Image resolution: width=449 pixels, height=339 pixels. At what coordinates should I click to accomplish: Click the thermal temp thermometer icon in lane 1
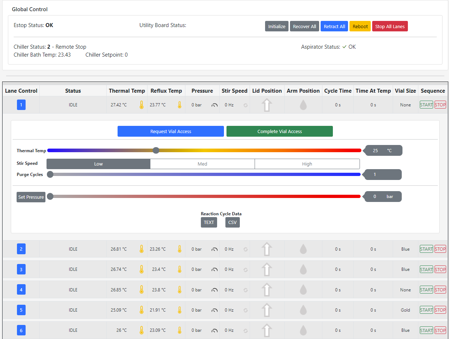point(141,105)
